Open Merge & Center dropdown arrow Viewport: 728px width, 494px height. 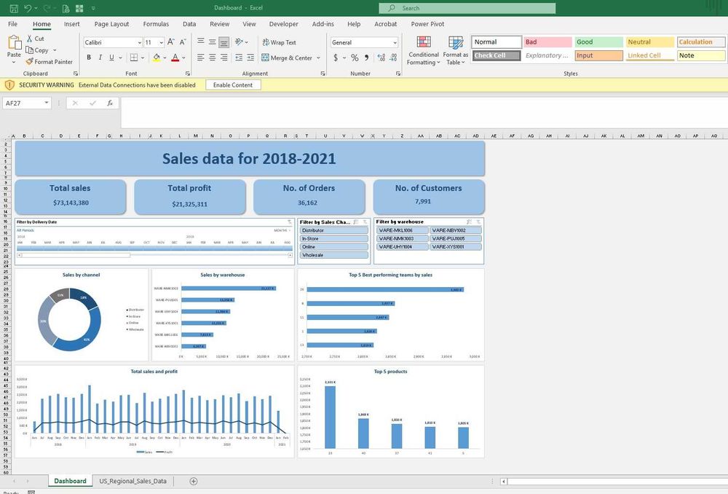pyautogui.click(x=319, y=58)
